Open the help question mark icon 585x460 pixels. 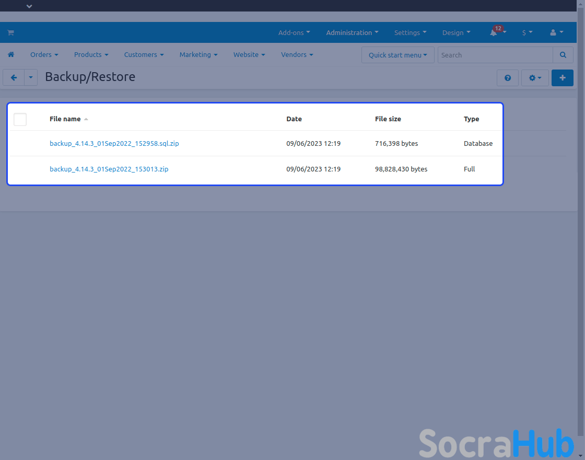(507, 78)
